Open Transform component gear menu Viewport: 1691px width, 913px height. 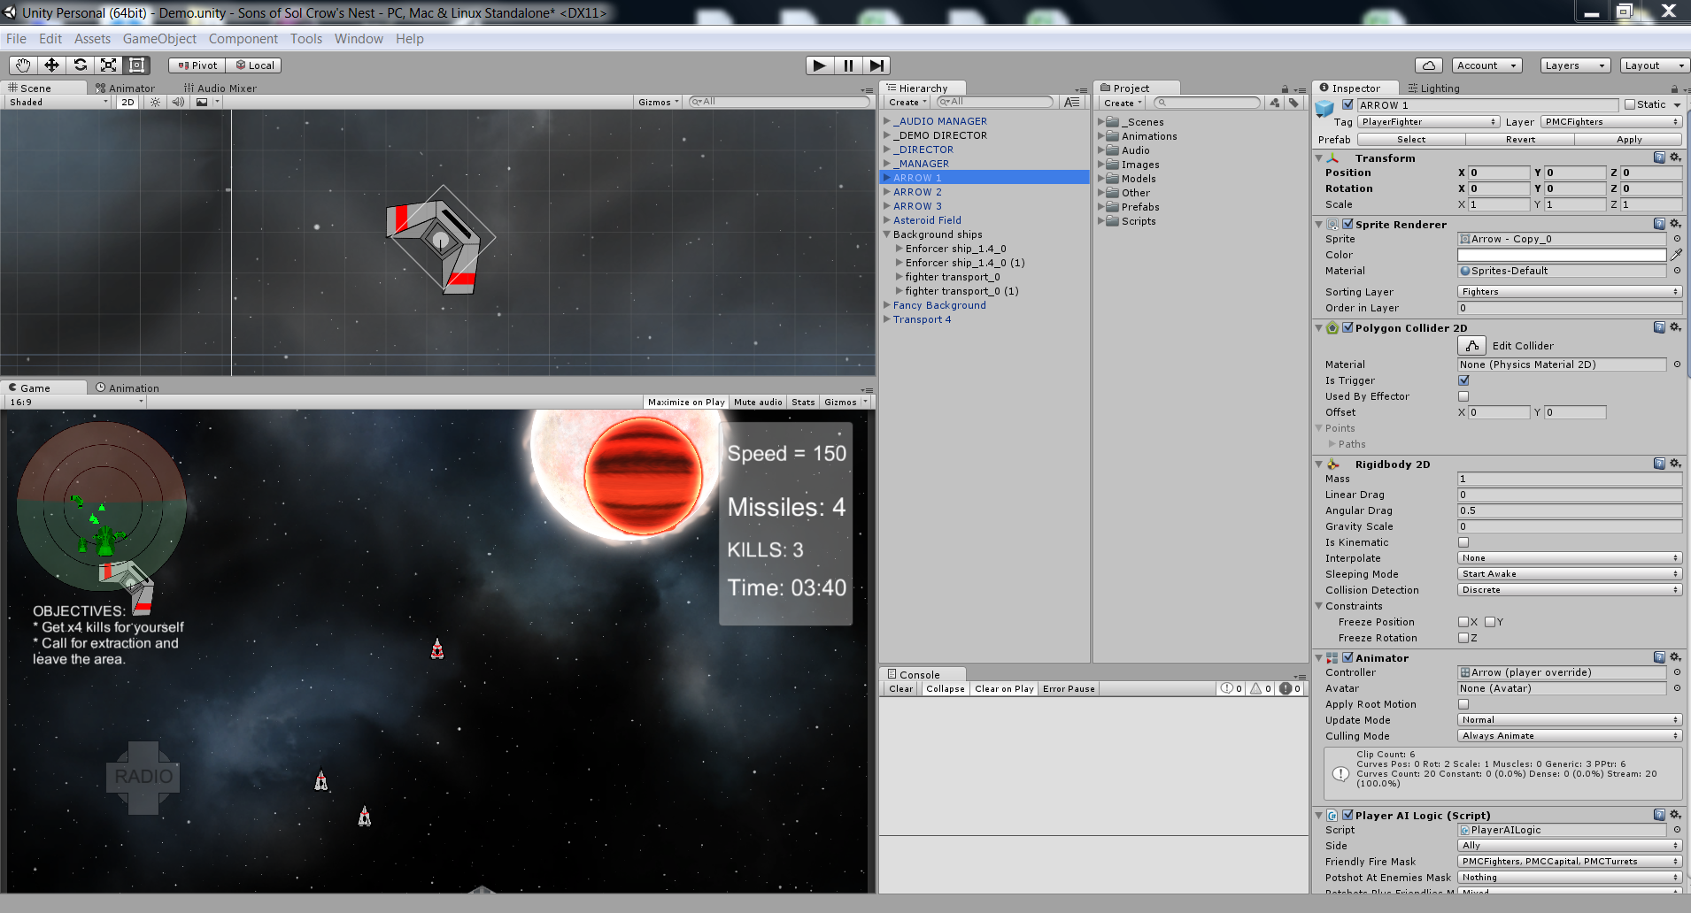click(x=1675, y=157)
